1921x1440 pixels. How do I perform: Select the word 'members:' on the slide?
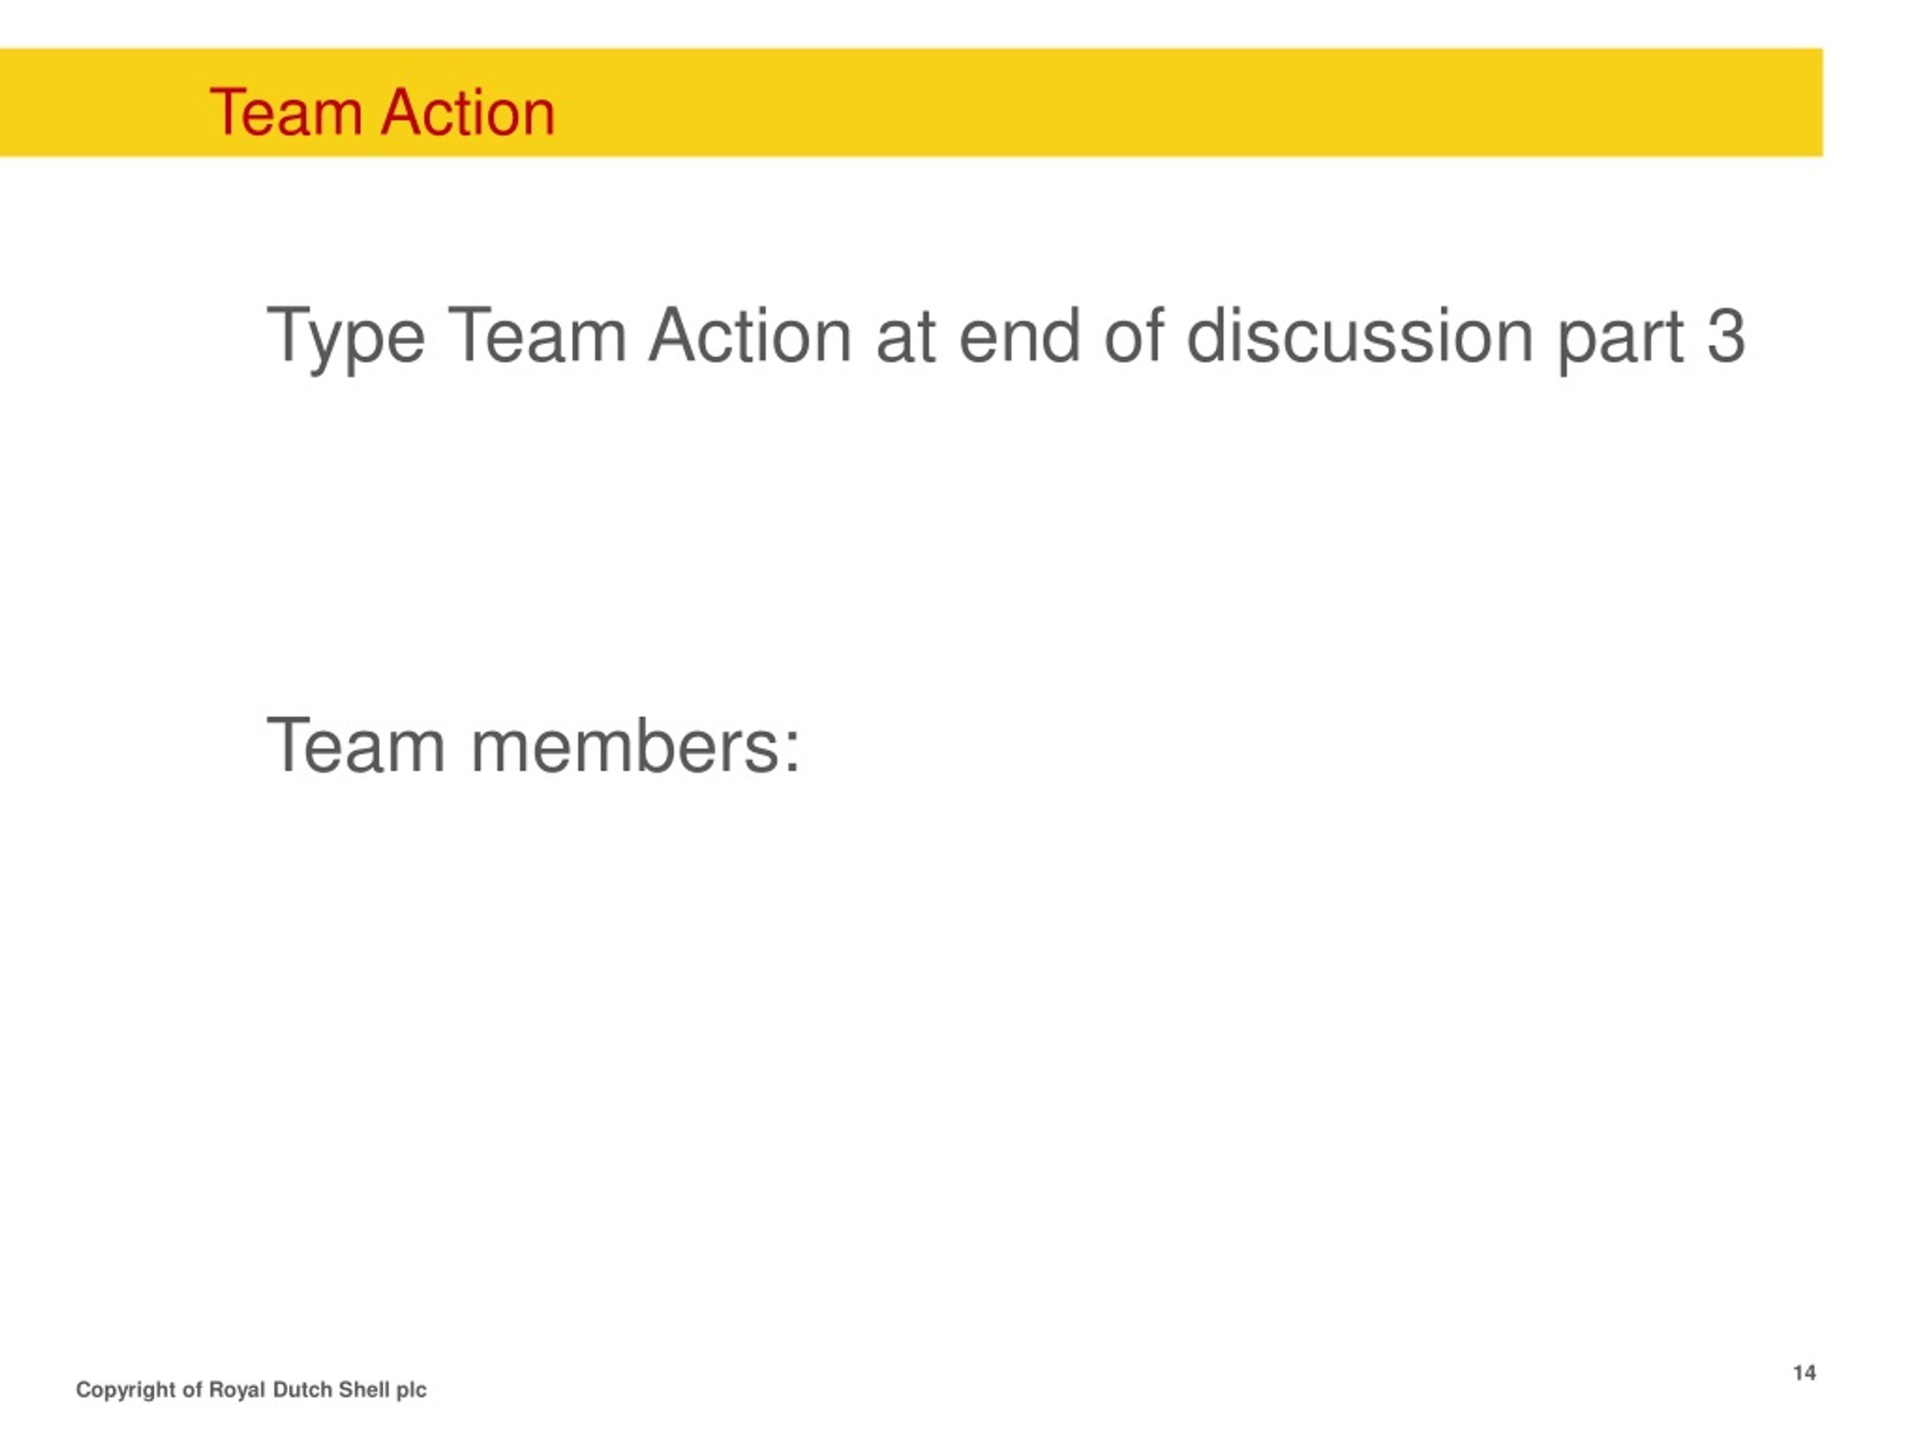pos(636,745)
